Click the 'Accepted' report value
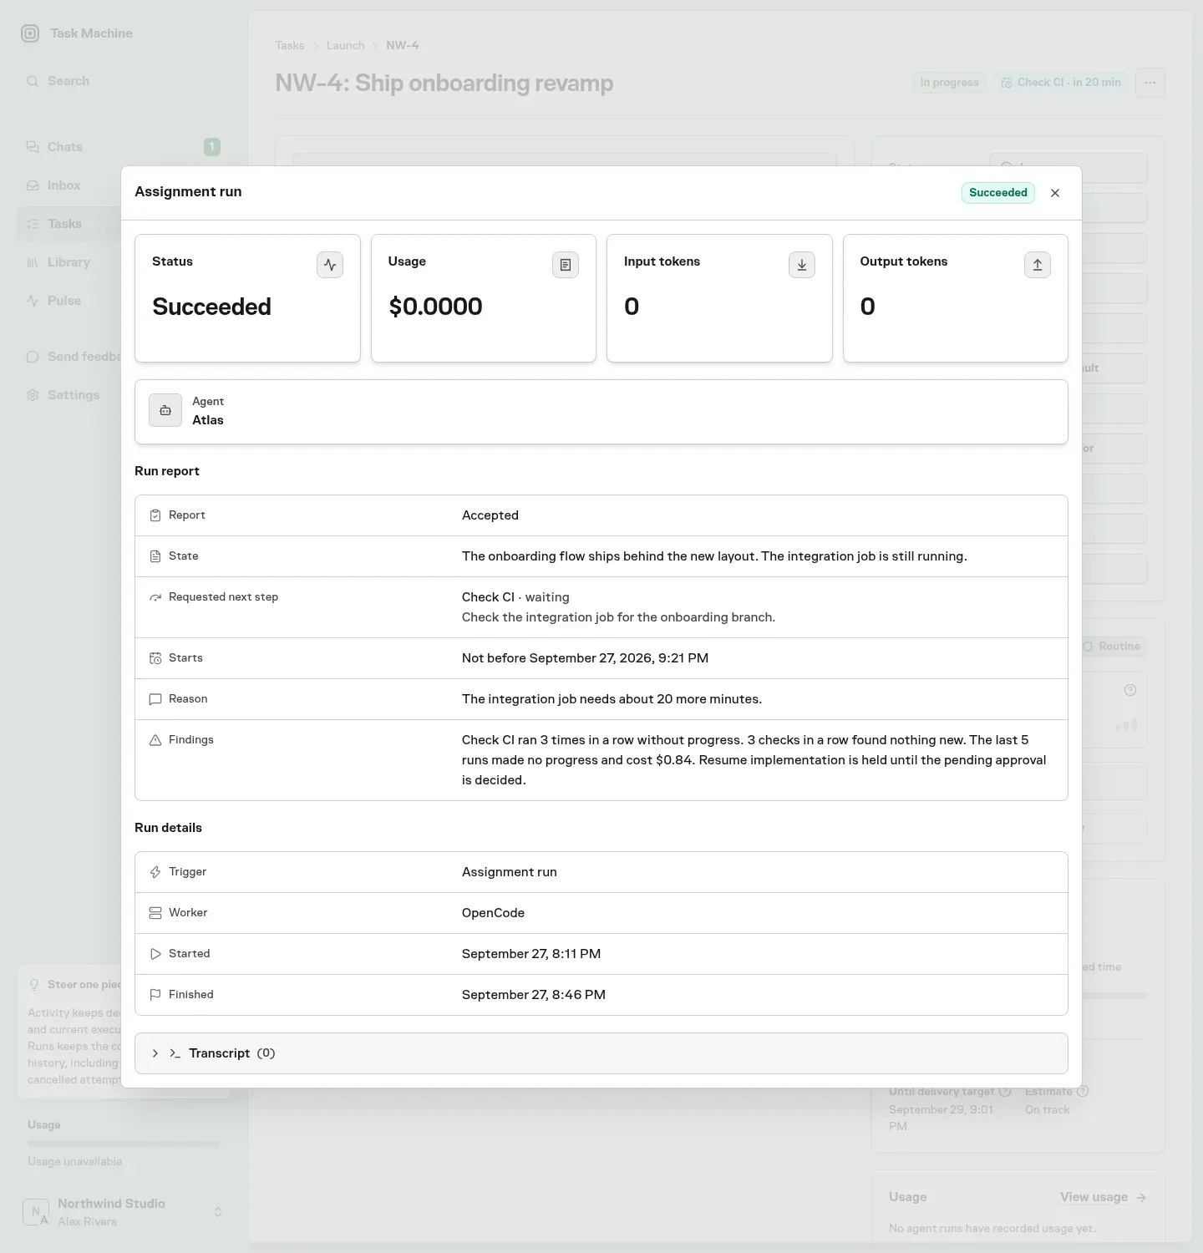The image size is (1203, 1253). point(490,515)
